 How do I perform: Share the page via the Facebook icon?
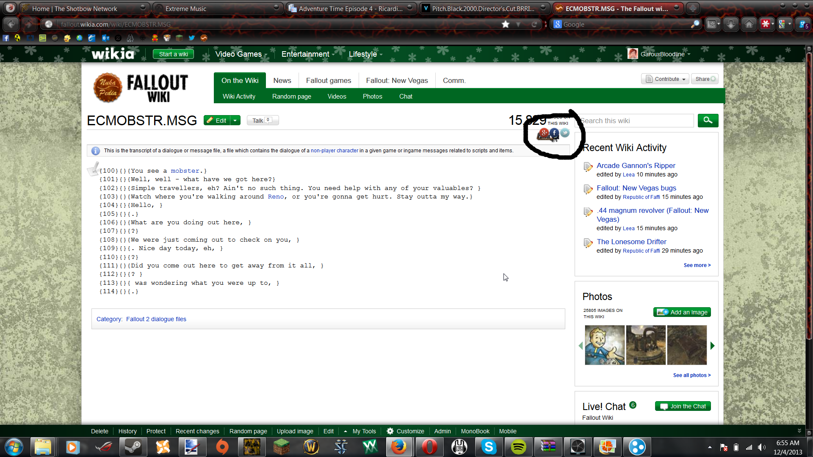pyautogui.click(x=554, y=133)
